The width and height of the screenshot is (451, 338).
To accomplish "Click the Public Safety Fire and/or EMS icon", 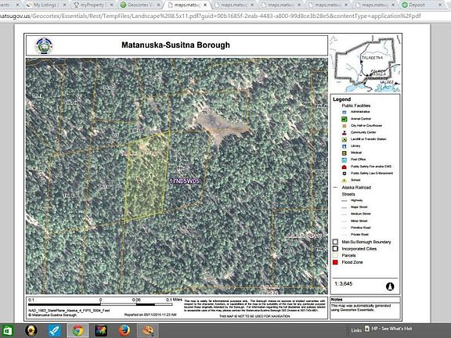I will click(344, 167).
